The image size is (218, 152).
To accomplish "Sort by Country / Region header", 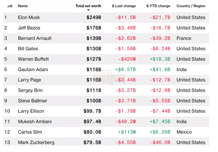I will 191,6.
